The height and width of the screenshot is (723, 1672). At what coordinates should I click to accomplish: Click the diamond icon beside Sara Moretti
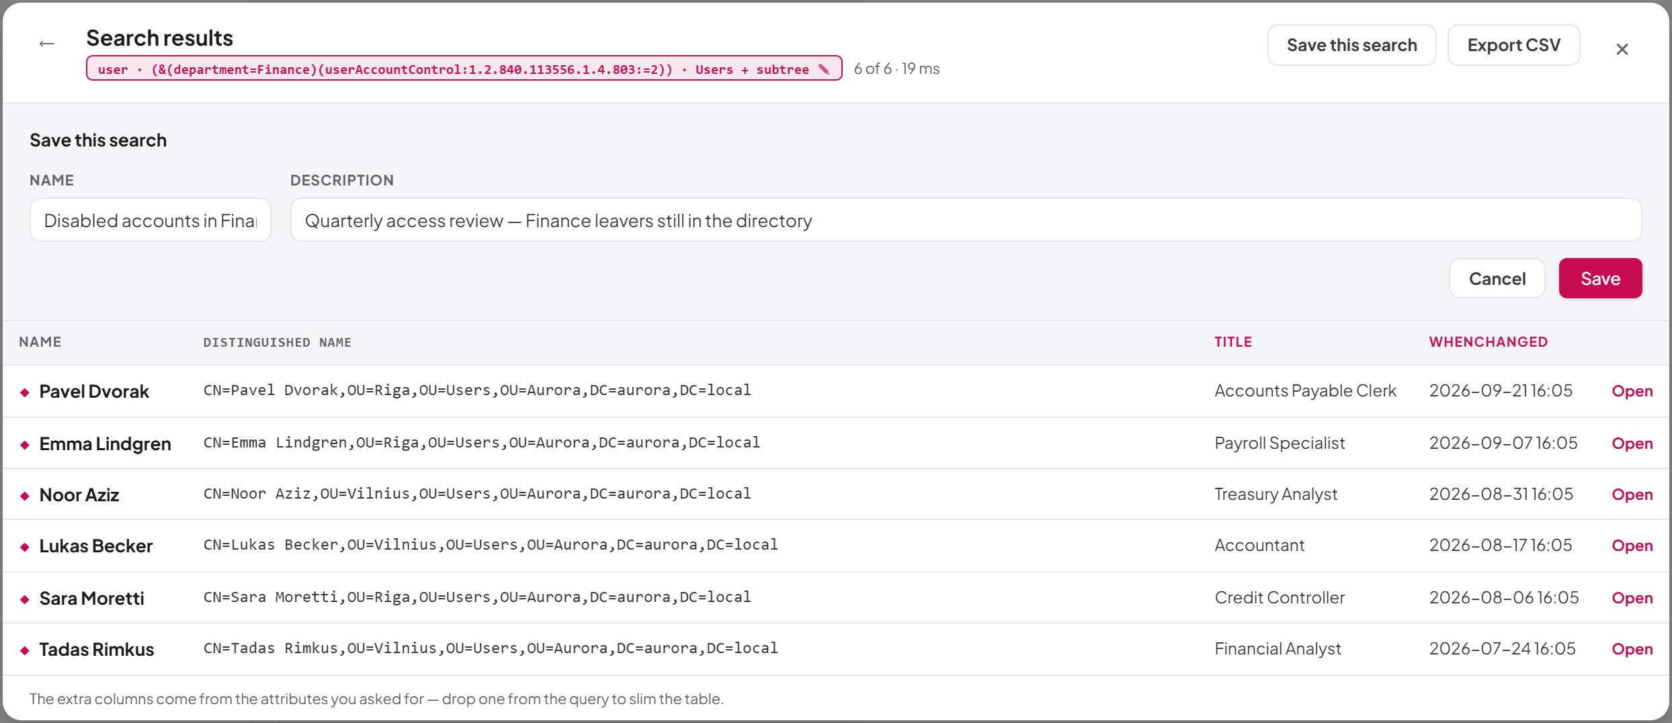(x=25, y=599)
